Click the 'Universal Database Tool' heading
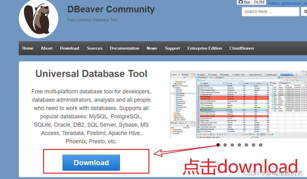The image size is (307, 179). click(91, 74)
